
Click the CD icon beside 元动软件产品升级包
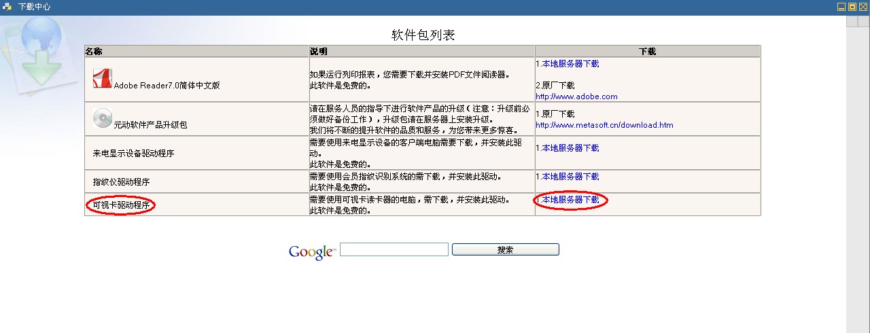[103, 118]
